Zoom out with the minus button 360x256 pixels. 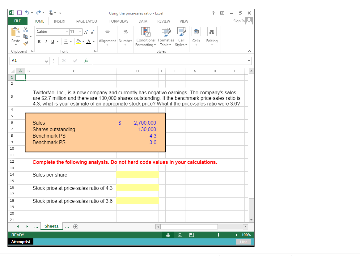[201, 235]
